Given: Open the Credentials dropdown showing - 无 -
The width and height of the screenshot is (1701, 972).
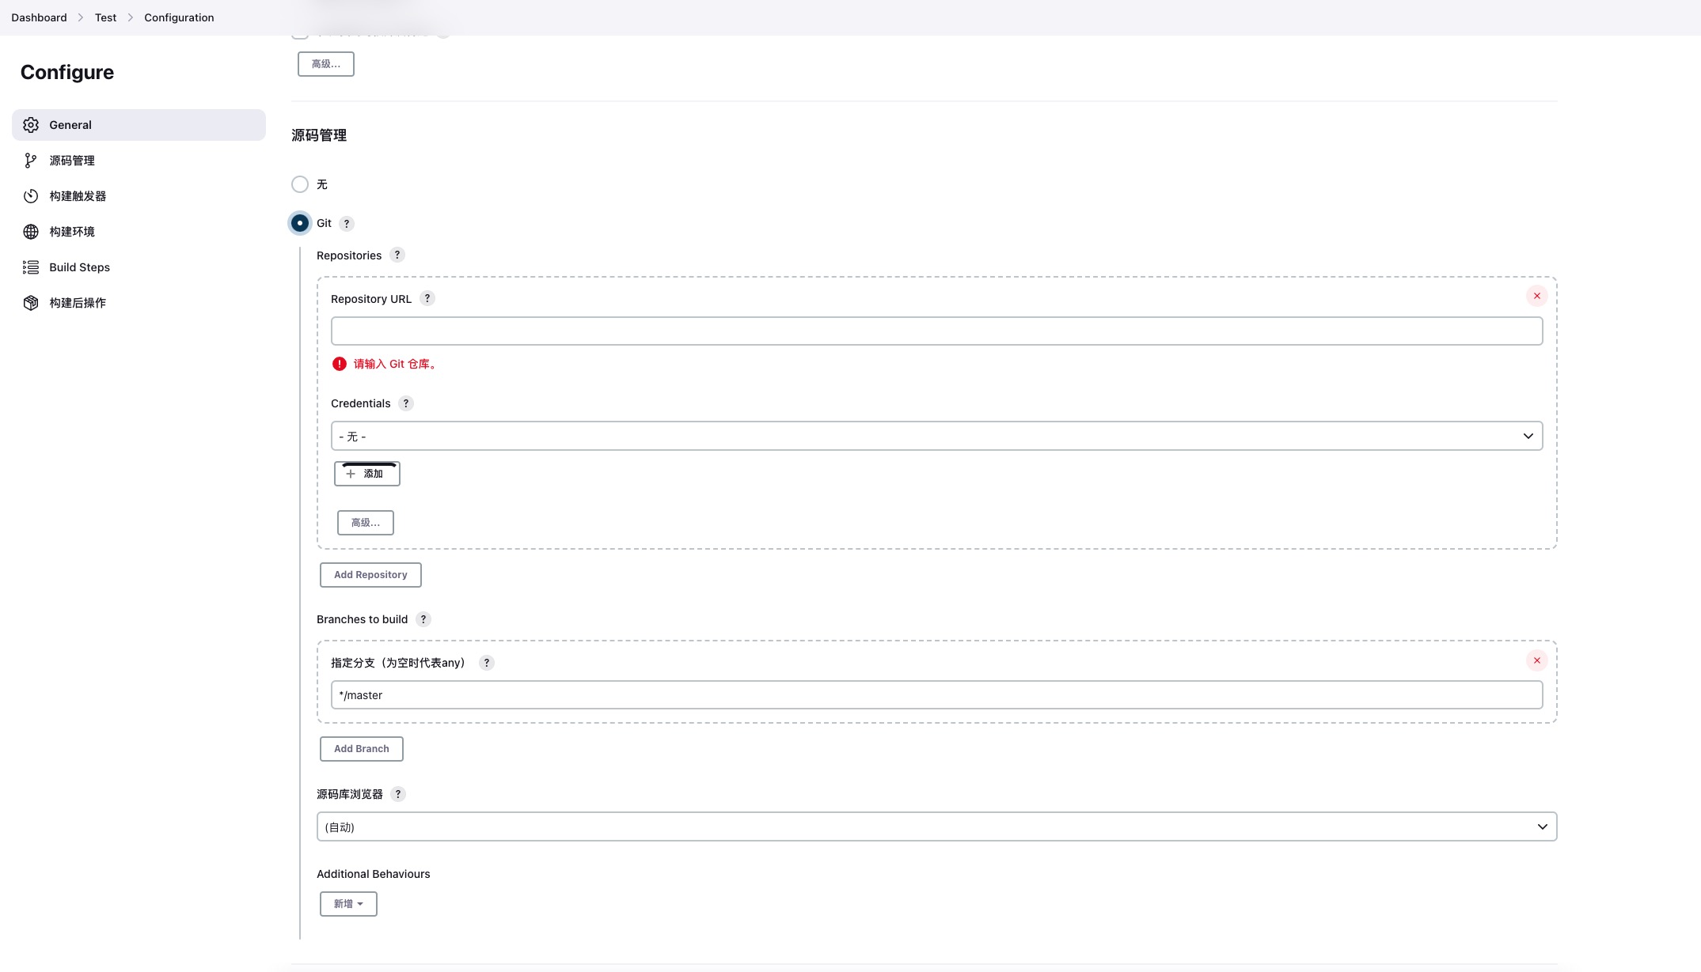Looking at the screenshot, I should 936,436.
